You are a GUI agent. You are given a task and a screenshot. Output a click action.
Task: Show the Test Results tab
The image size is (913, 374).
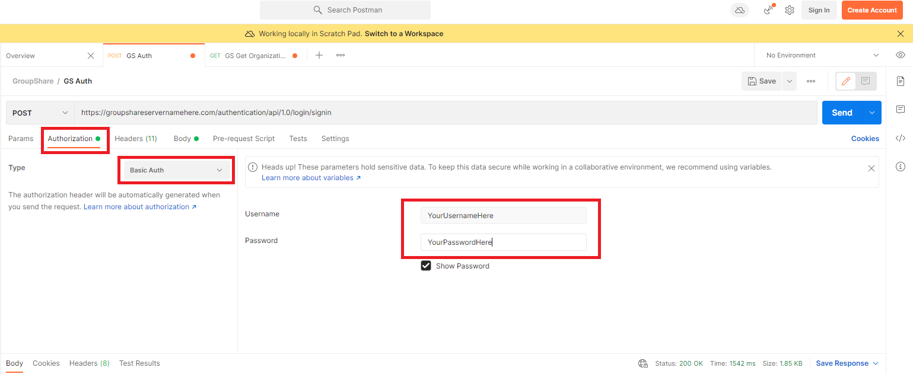point(139,363)
